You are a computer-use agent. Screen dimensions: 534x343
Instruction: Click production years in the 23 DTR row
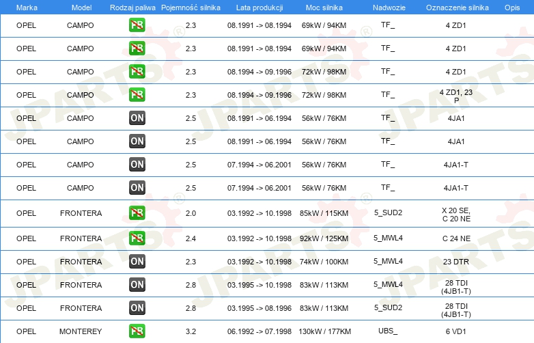point(259,262)
